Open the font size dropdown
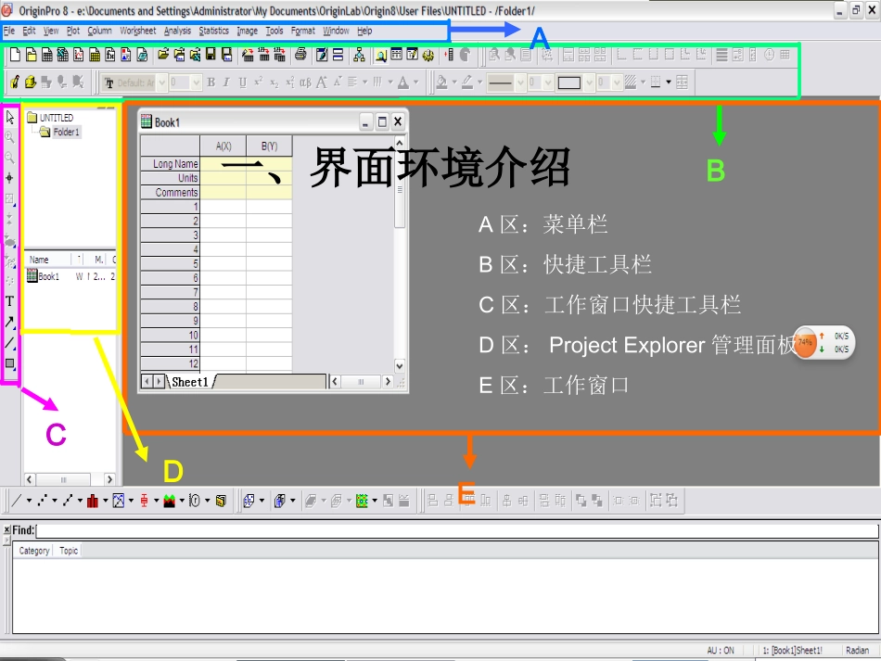Image resolution: width=881 pixels, height=661 pixels. (x=196, y=83)
